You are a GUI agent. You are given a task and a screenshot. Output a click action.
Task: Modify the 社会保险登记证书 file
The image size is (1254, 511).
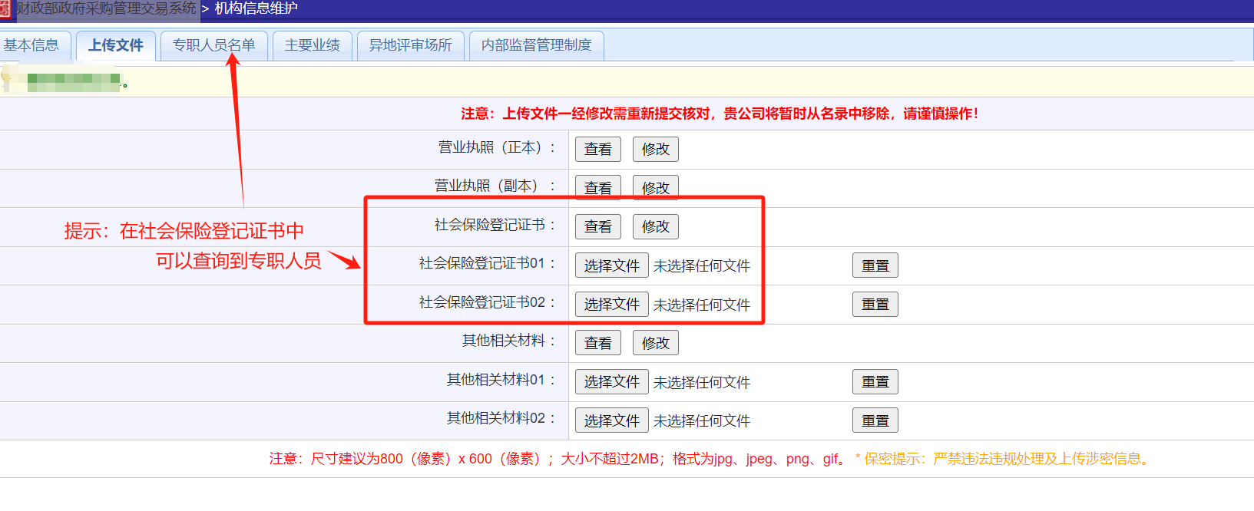tap(655, 227)
